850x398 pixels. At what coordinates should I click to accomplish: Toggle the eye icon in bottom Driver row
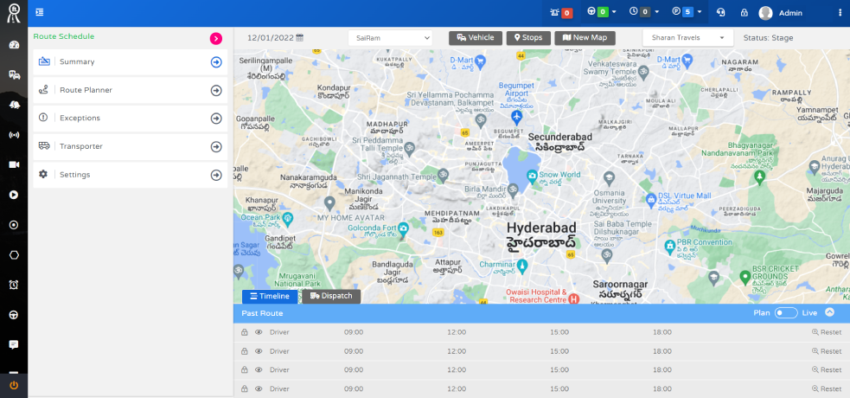pyautogui.click(x=259, y=388)
